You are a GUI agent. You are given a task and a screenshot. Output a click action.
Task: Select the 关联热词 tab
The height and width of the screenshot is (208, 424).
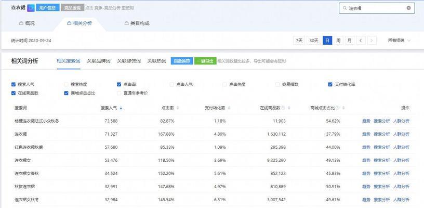click(157, 61)
